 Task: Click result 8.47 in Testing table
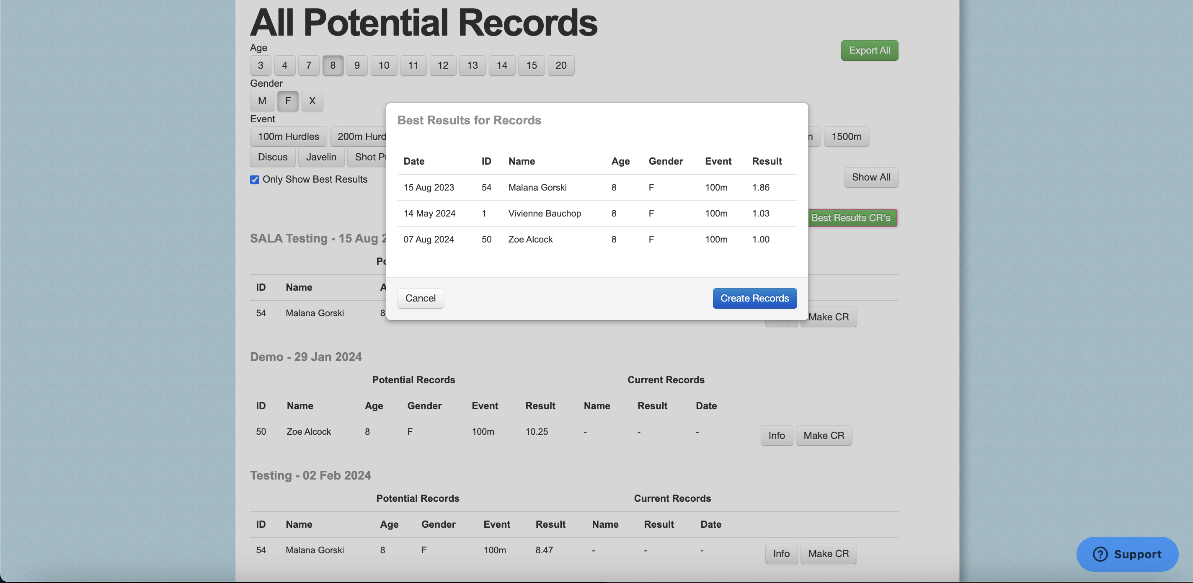click(544, 550)
